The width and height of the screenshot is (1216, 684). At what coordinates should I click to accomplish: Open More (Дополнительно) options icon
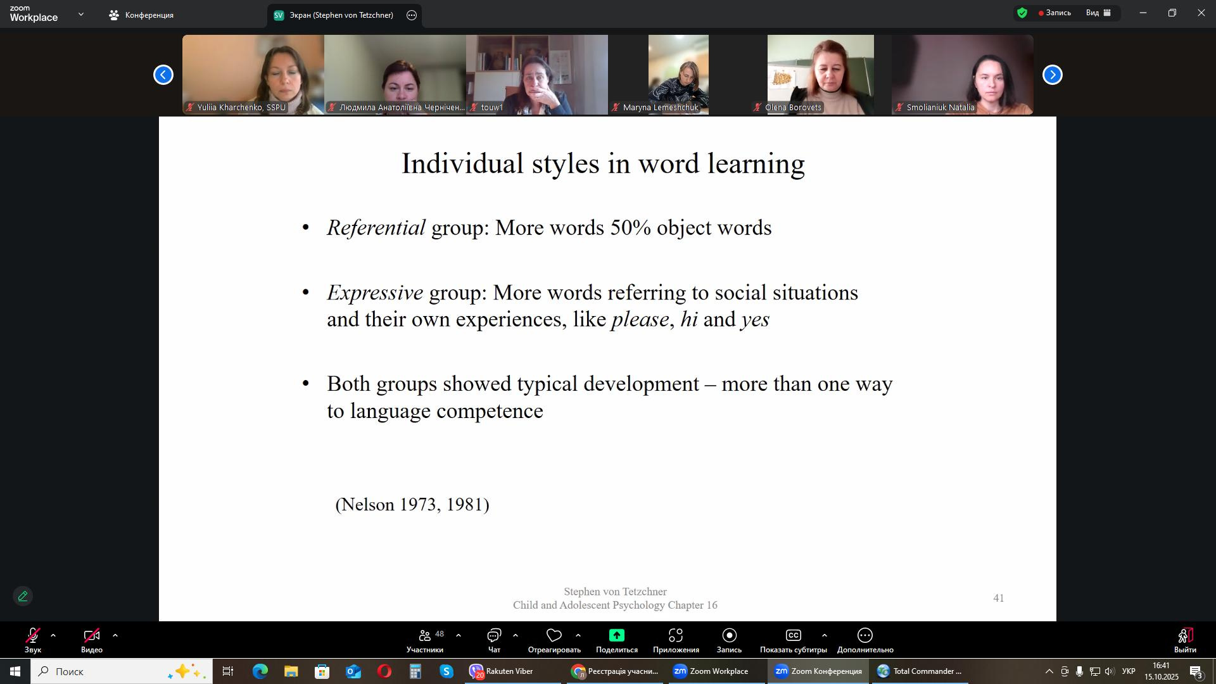[x=865, y=635]
